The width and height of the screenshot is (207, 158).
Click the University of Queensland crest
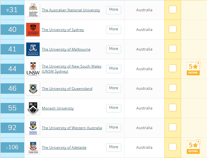coord(33,88)
